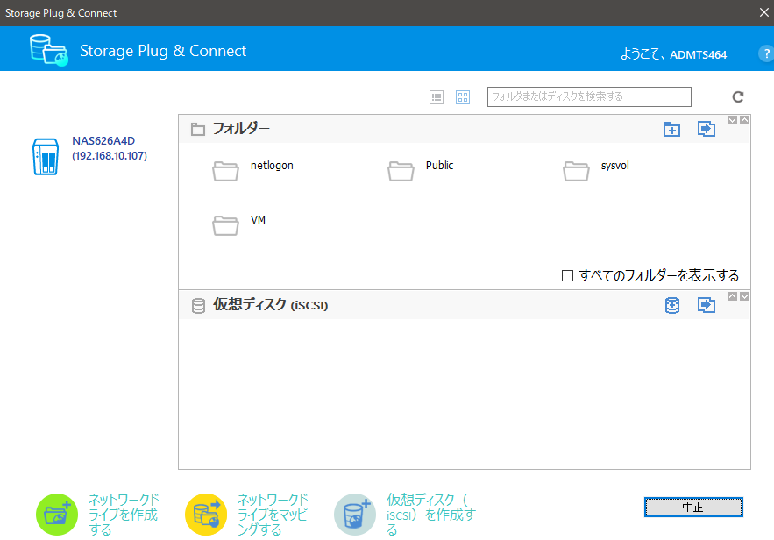Click NAS626A4D (192.168.10.107) device name

click(x=110, y=148)
